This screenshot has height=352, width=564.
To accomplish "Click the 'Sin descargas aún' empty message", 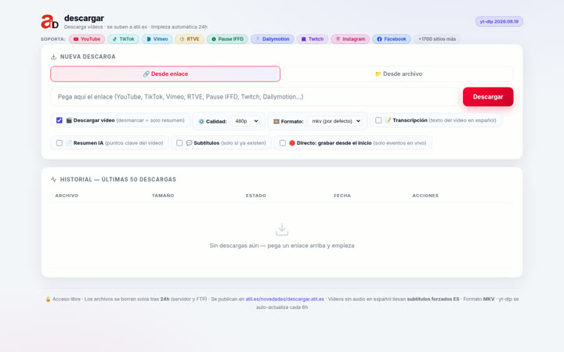I will 282,246.
